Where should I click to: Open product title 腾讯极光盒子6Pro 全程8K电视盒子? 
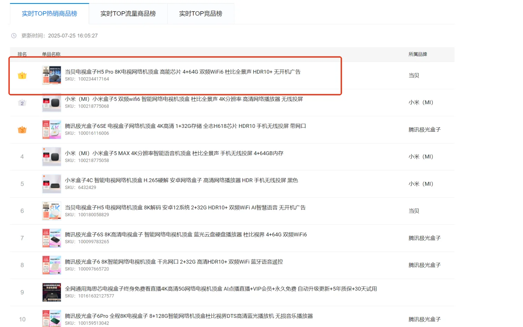click(189, 316)
